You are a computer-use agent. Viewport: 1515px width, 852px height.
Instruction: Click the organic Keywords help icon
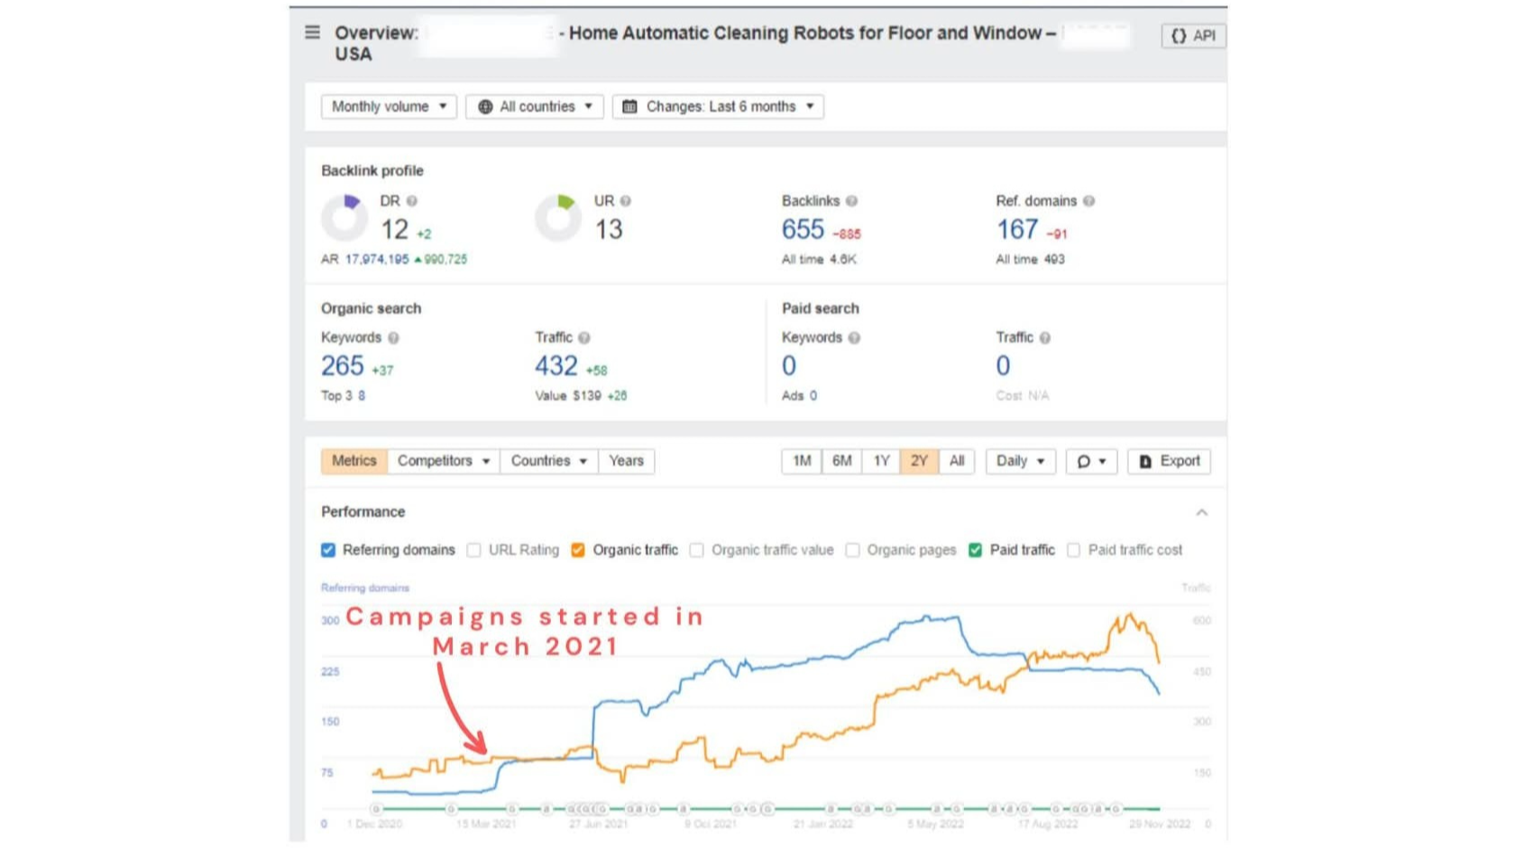[x=393, y=338]
